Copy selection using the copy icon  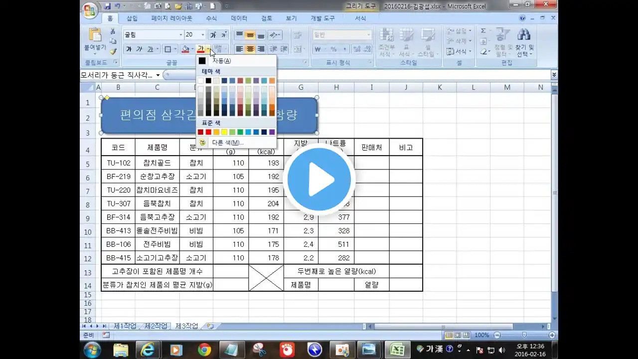(113, 41)
